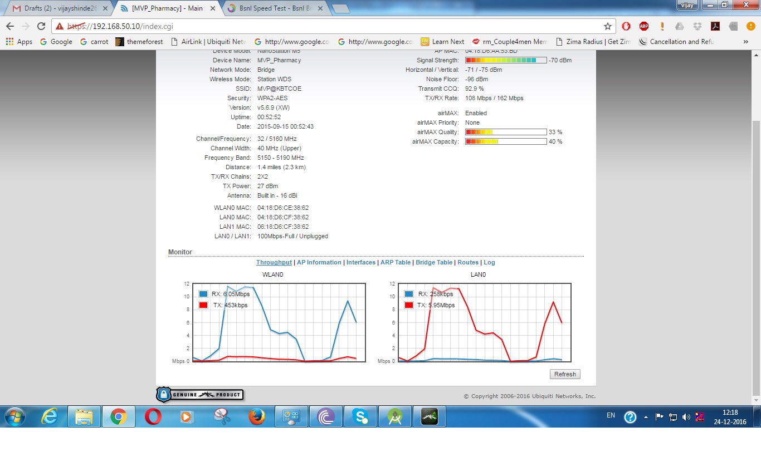Viewport: 761px width, 476px height.
Task: Click the address bar URL field
Action: pos(334,26)
